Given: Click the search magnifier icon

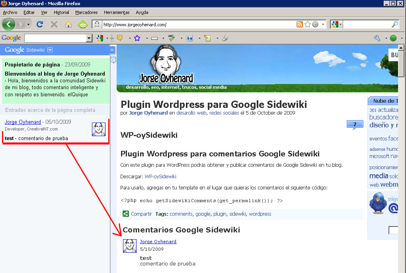Looking at the screenshot, I should pos(395,24).
